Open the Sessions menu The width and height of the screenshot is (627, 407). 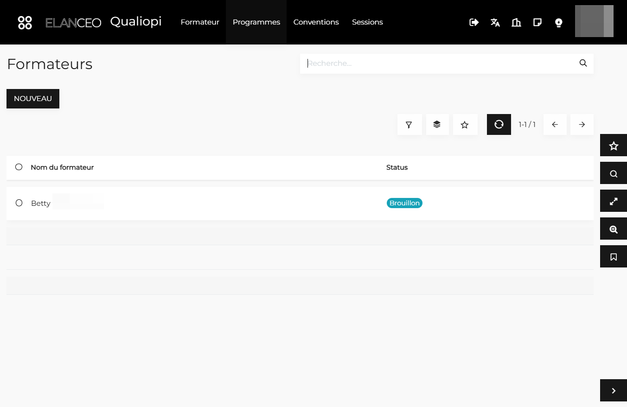tap(367, 22)
